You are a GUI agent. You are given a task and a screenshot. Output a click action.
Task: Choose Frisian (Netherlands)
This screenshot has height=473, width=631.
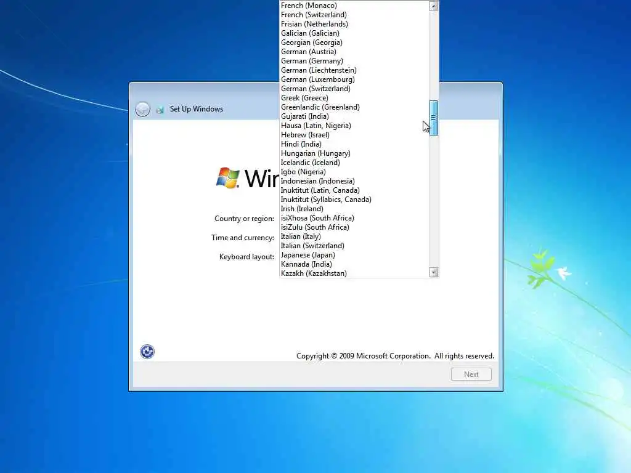click(x=354, y=24)
